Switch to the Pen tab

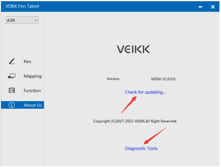point(27,61)
